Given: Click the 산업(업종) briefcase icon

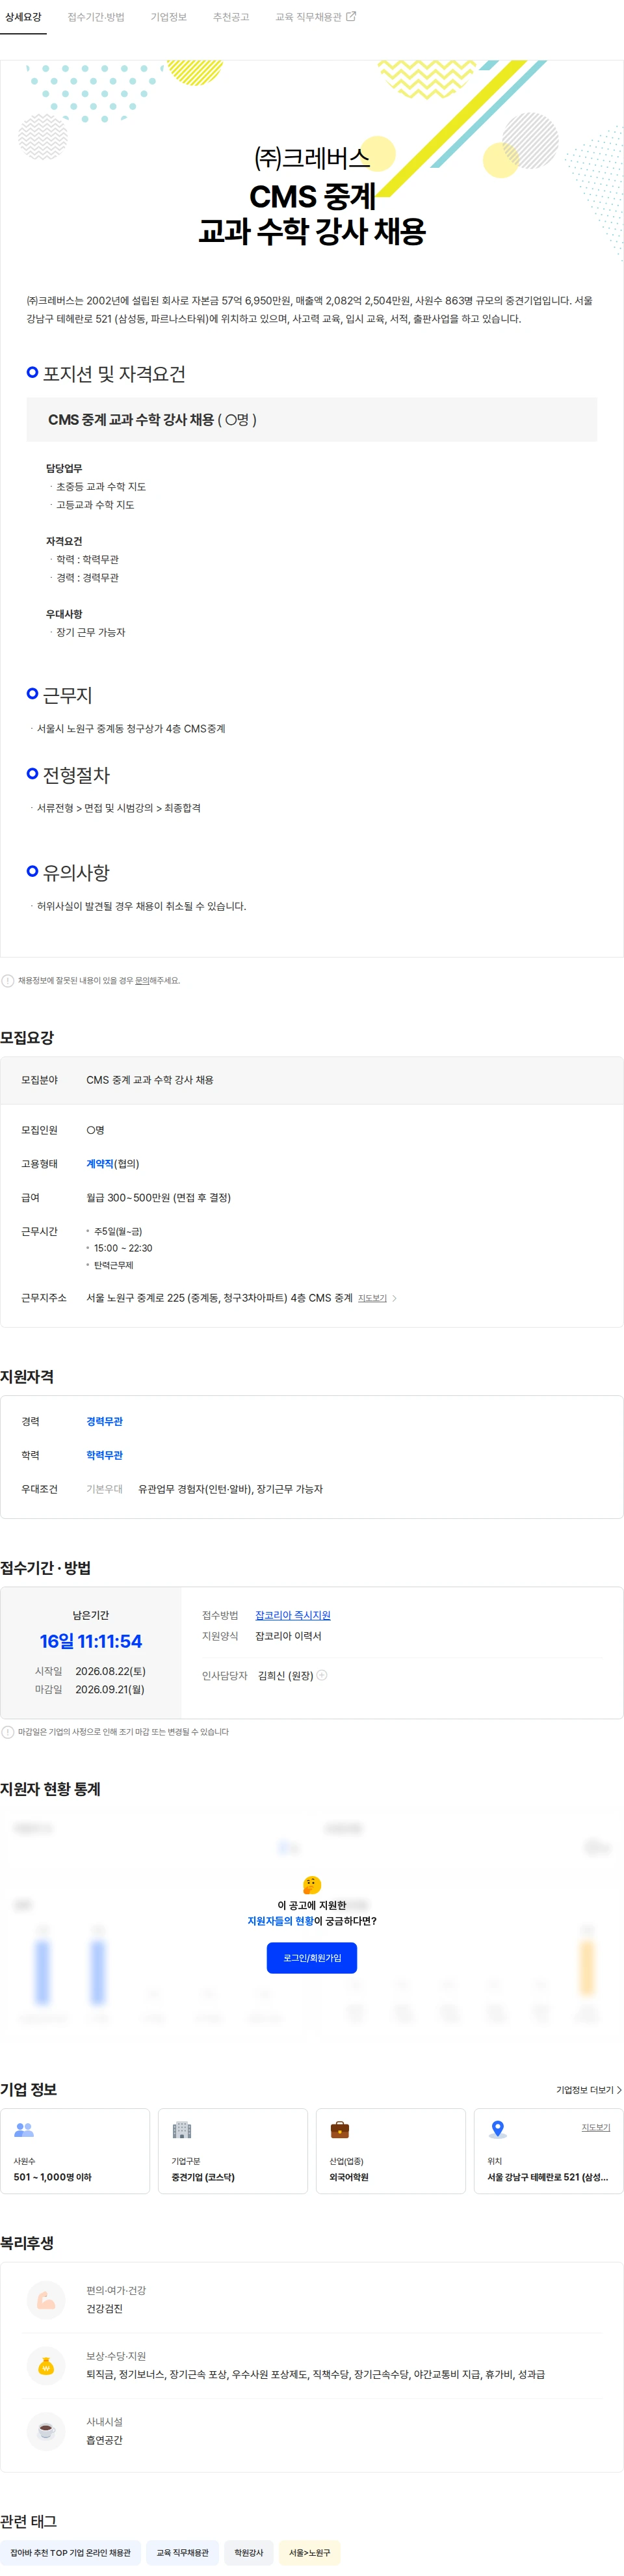Looking at the screenshot, I should pyautogui.click(x=340, y=2130).
